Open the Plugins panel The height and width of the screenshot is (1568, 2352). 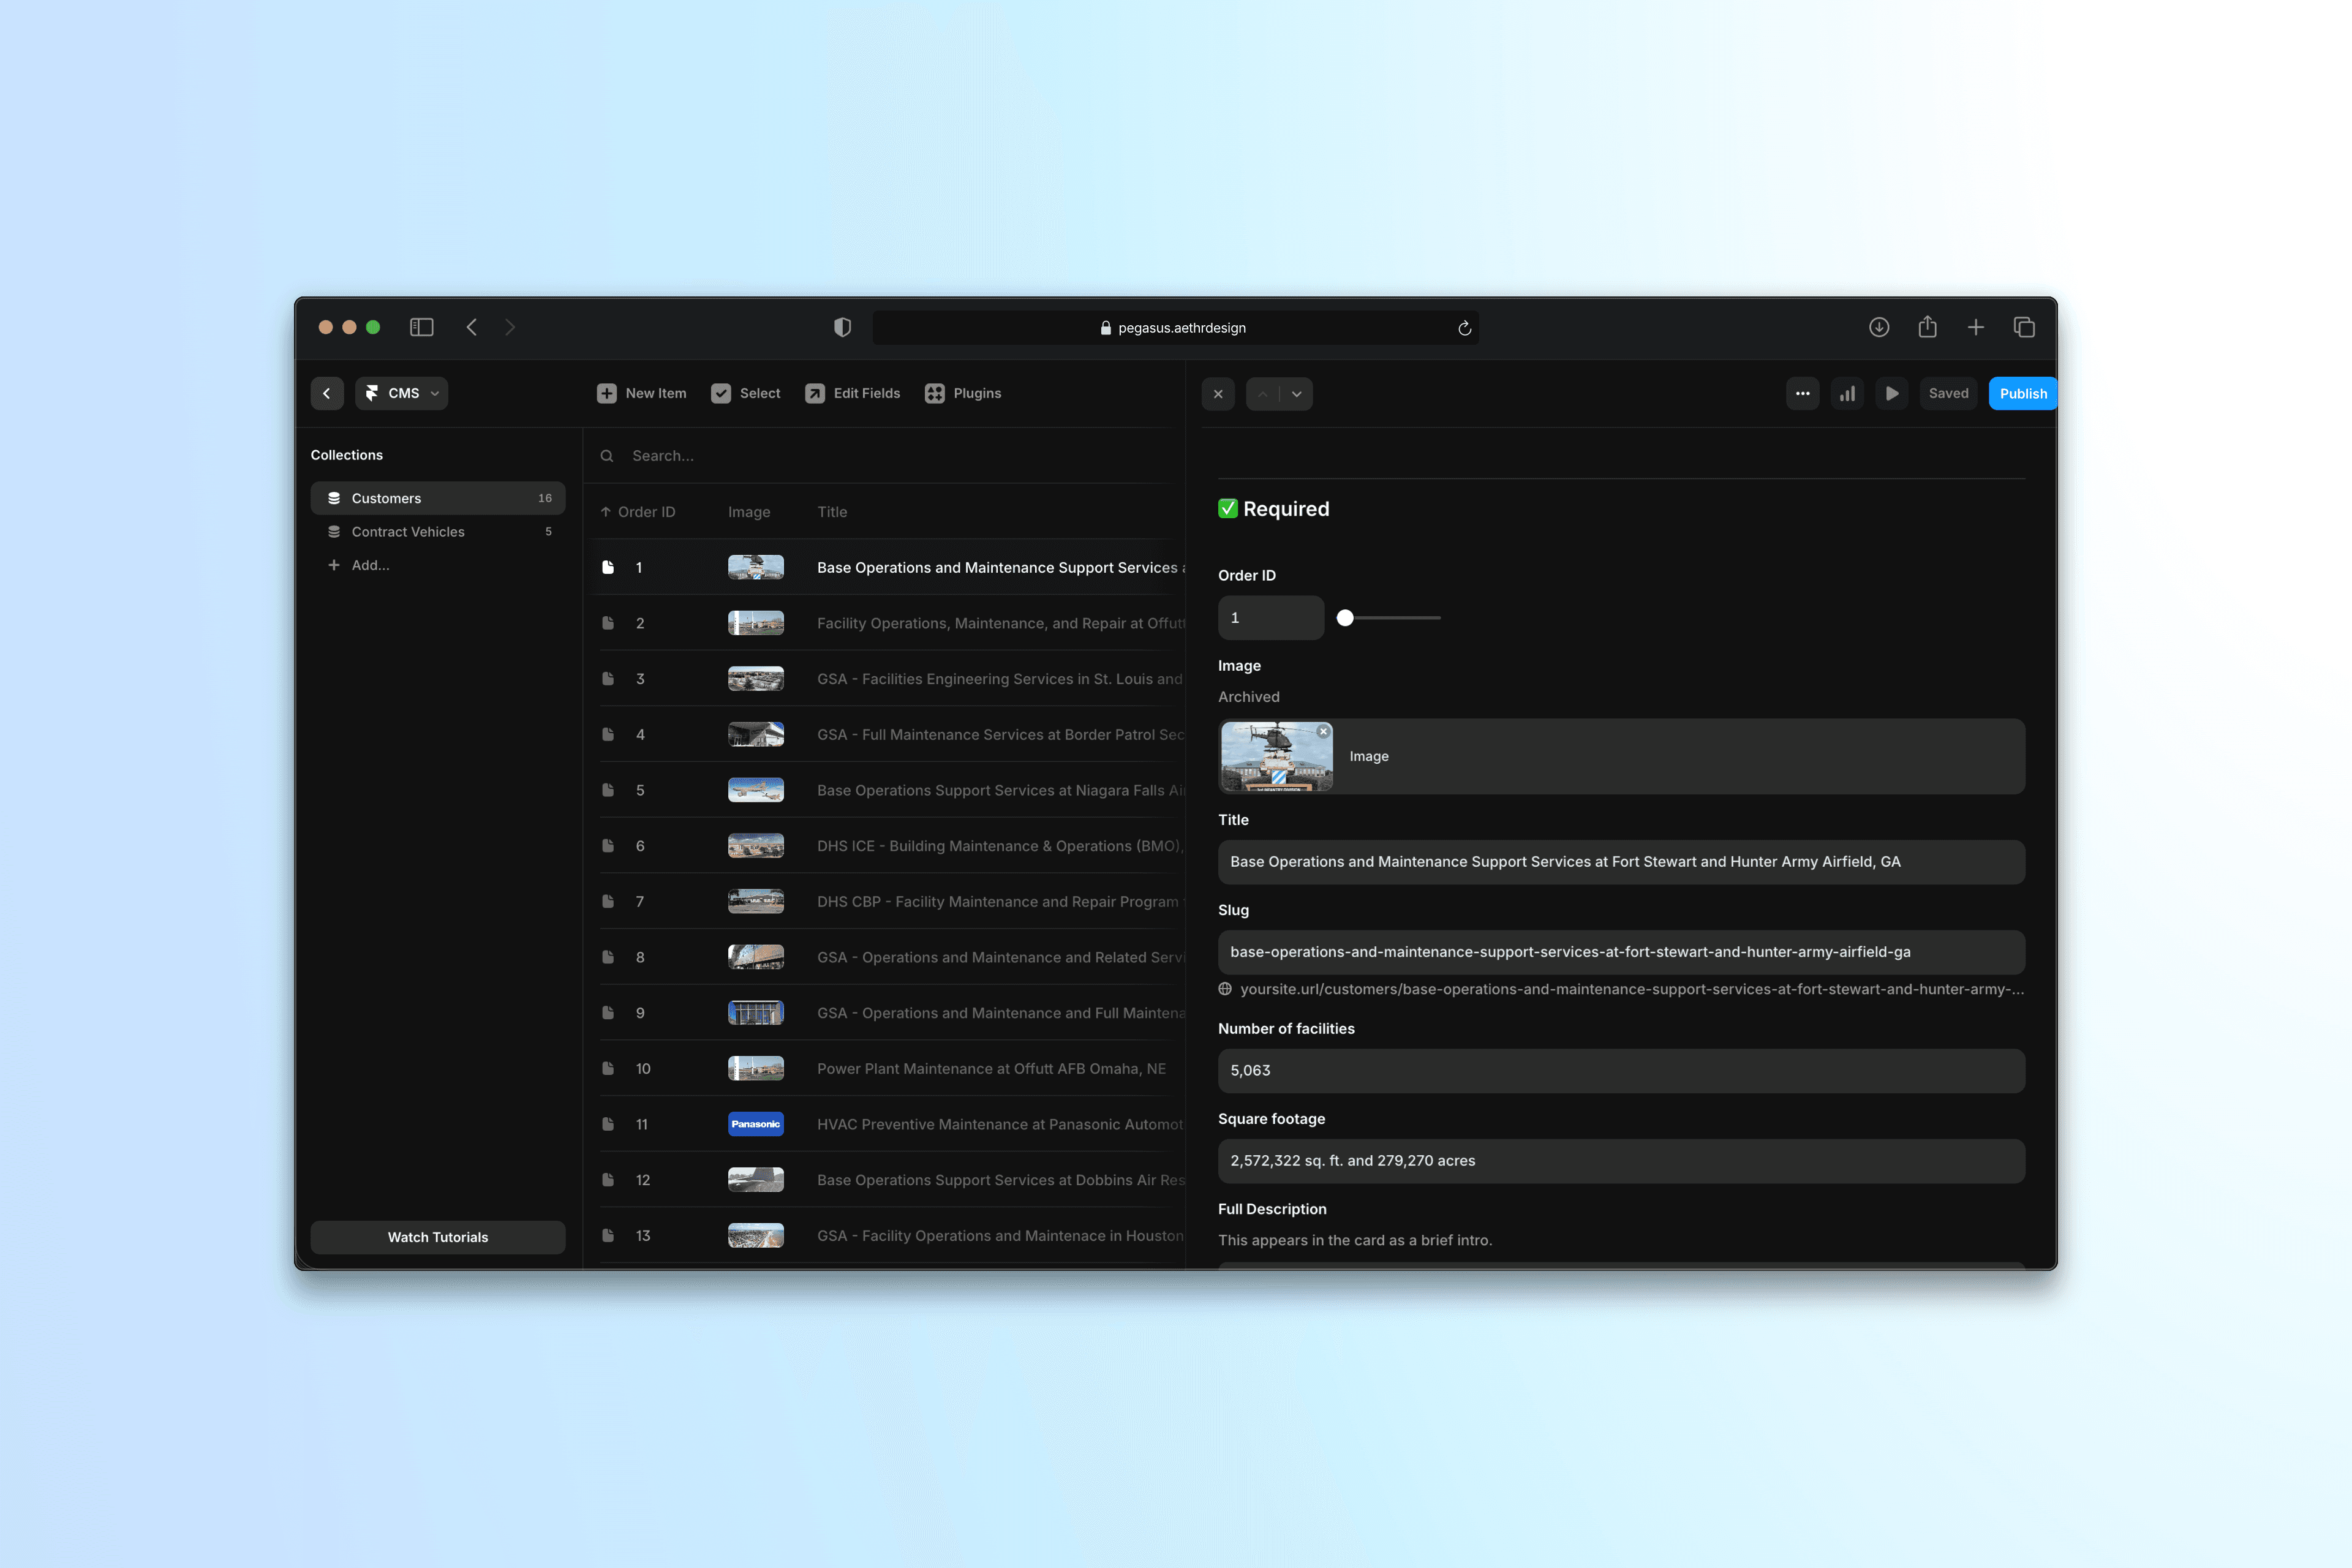pyautogui.click(x=963, y=393)
